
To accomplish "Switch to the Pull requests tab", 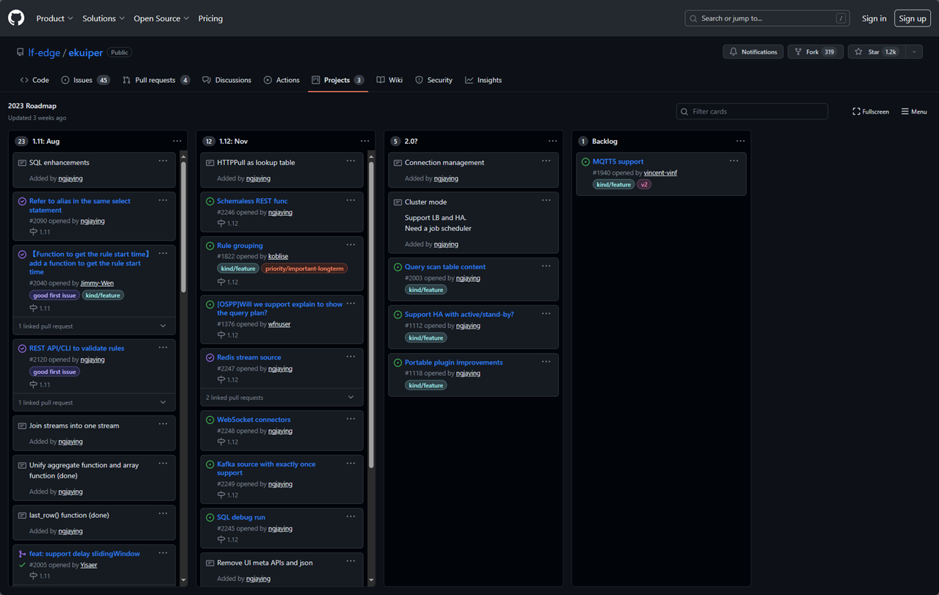I will coord(156,80).
